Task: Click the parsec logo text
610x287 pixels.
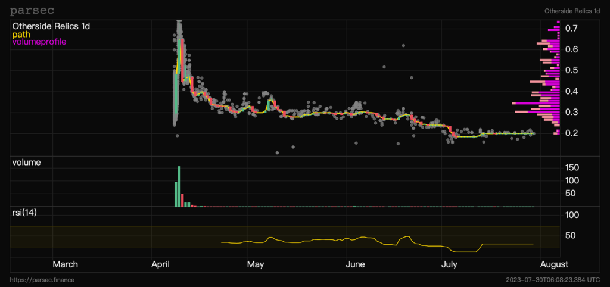Action: coord(32,11)
